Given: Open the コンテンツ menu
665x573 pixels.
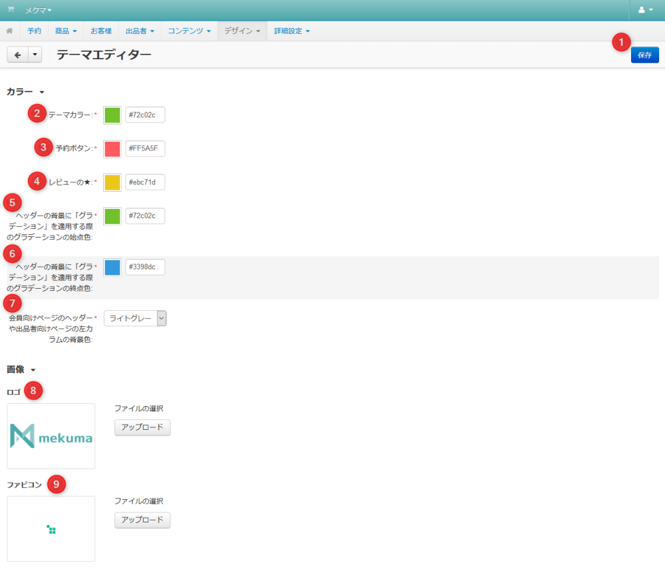Looking at the screenshot, I should pyautogui.click(x=189, y=31).
